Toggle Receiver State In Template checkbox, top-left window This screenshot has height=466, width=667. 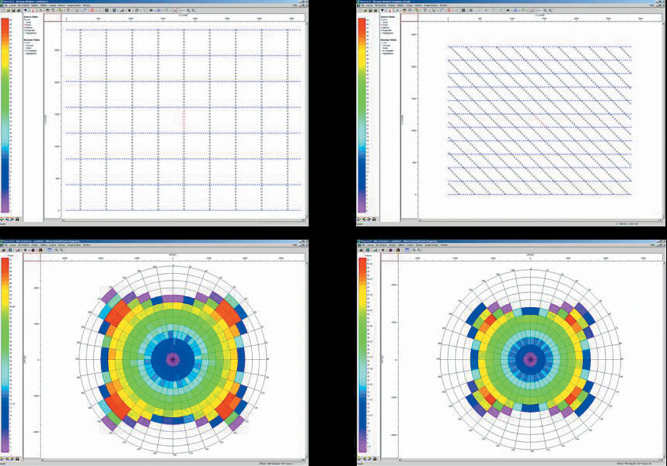[25, 50]
